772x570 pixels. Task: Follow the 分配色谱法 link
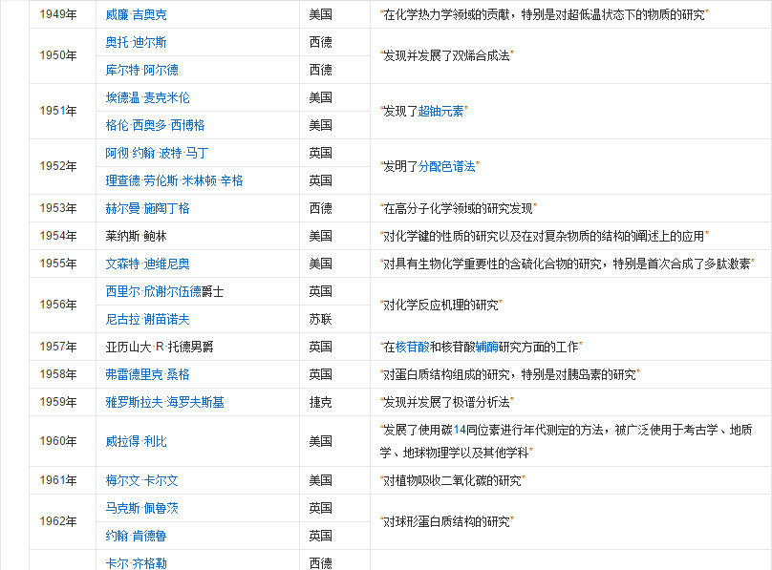coord(446,167)
